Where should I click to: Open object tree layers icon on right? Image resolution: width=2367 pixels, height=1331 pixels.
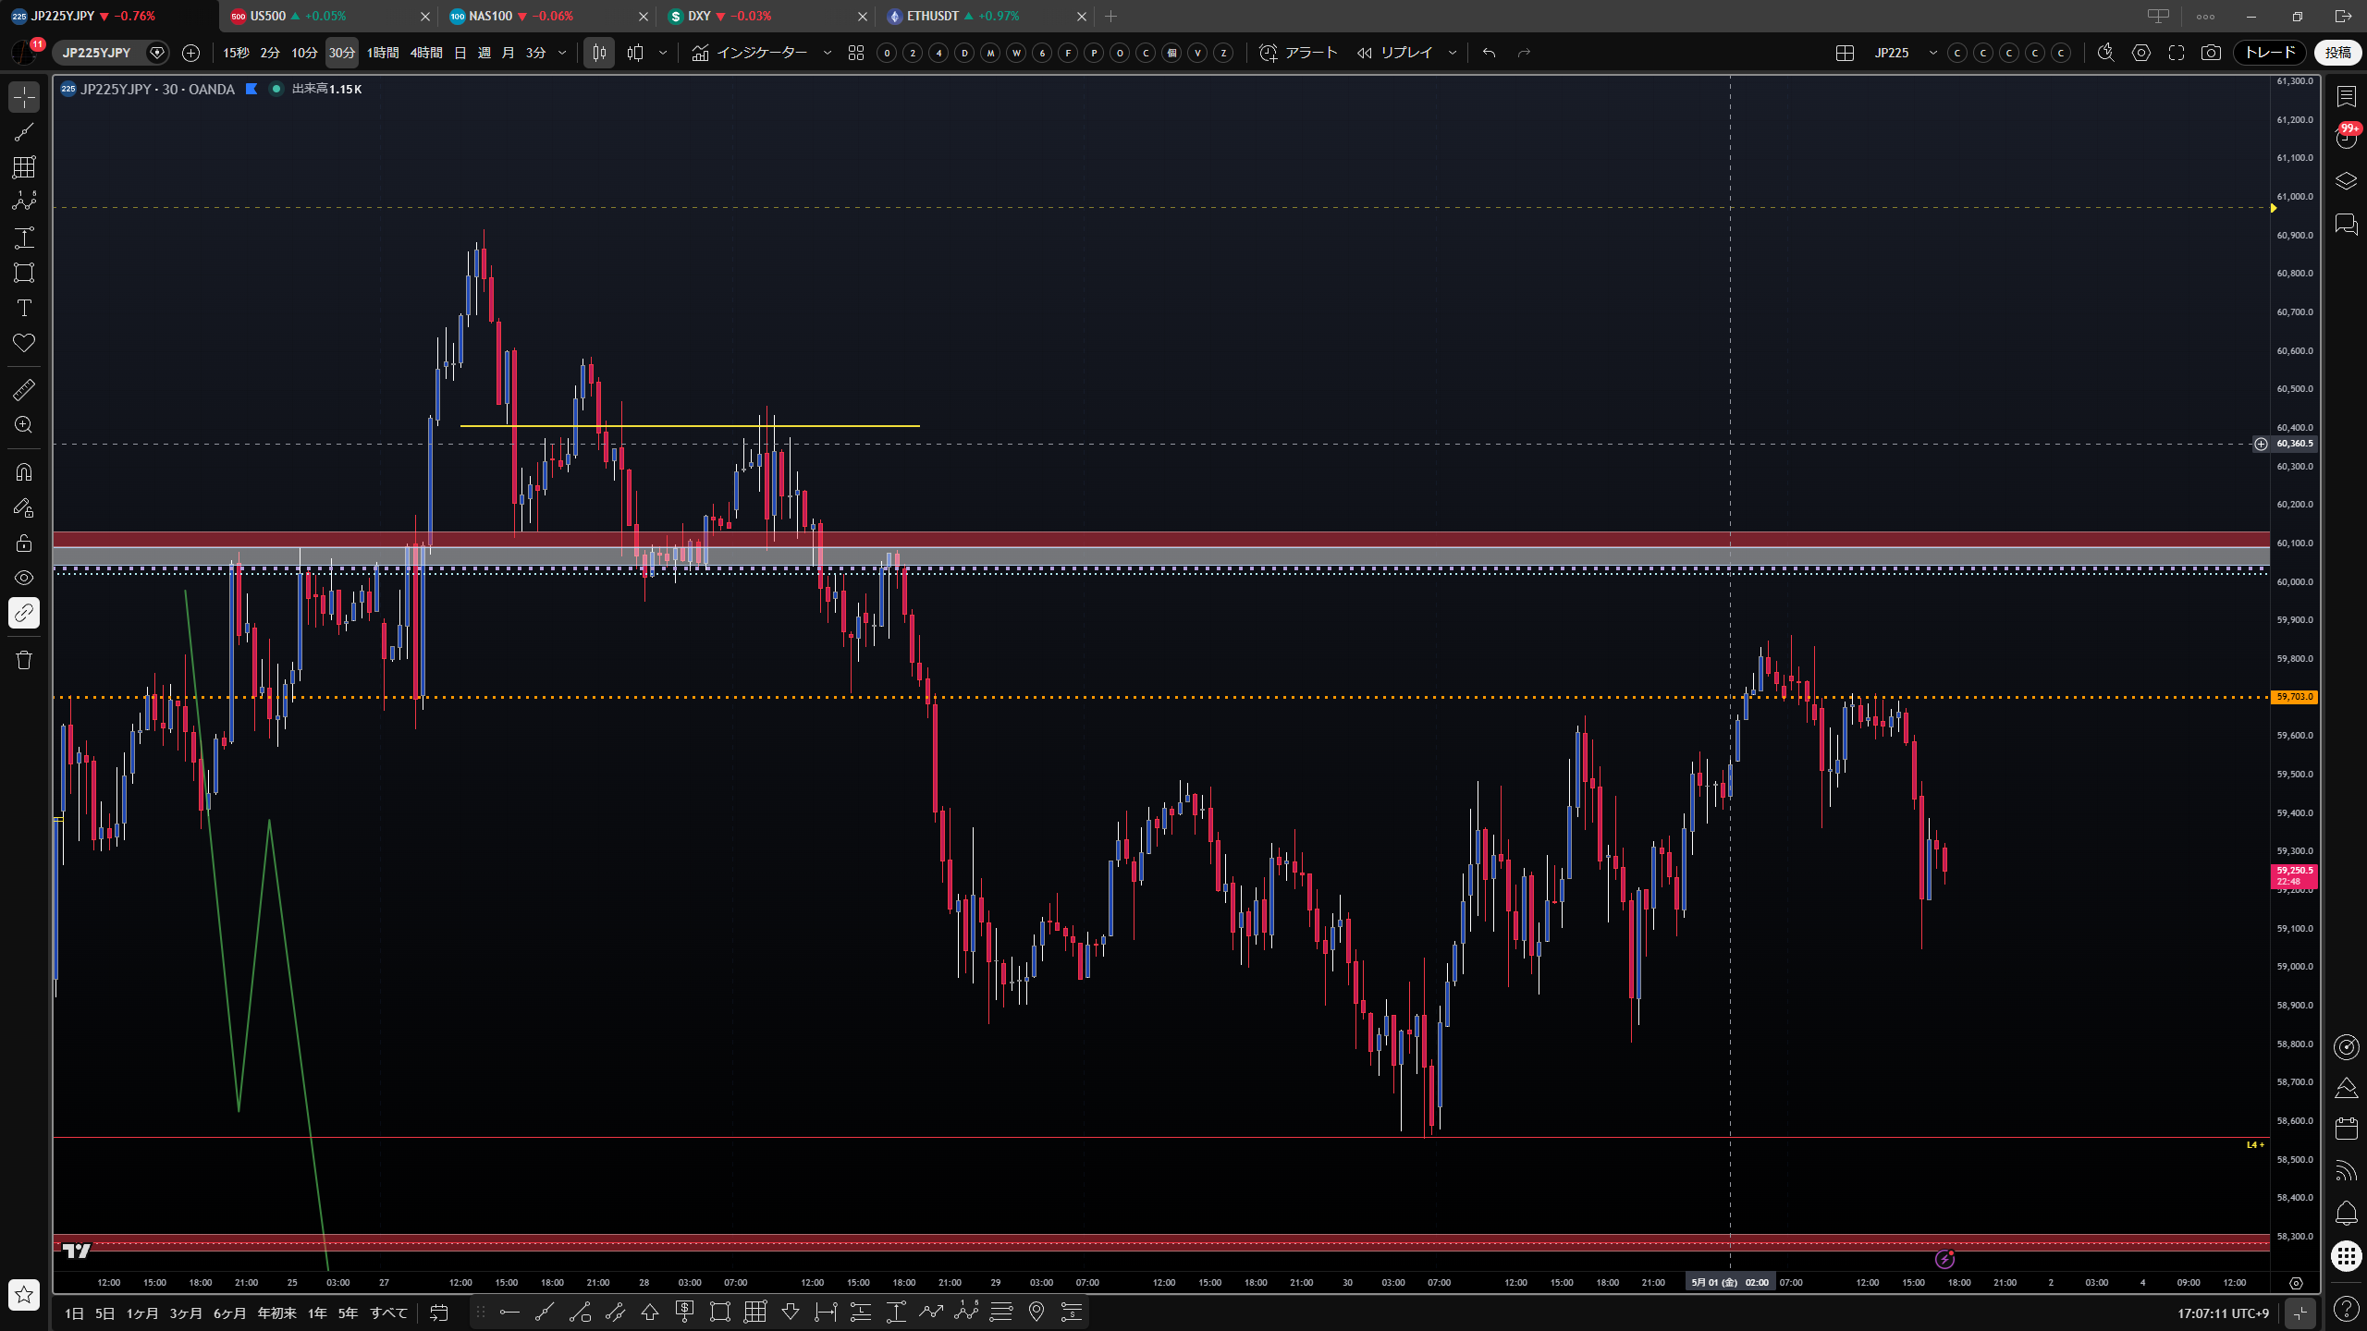(x=2347, y=181)
